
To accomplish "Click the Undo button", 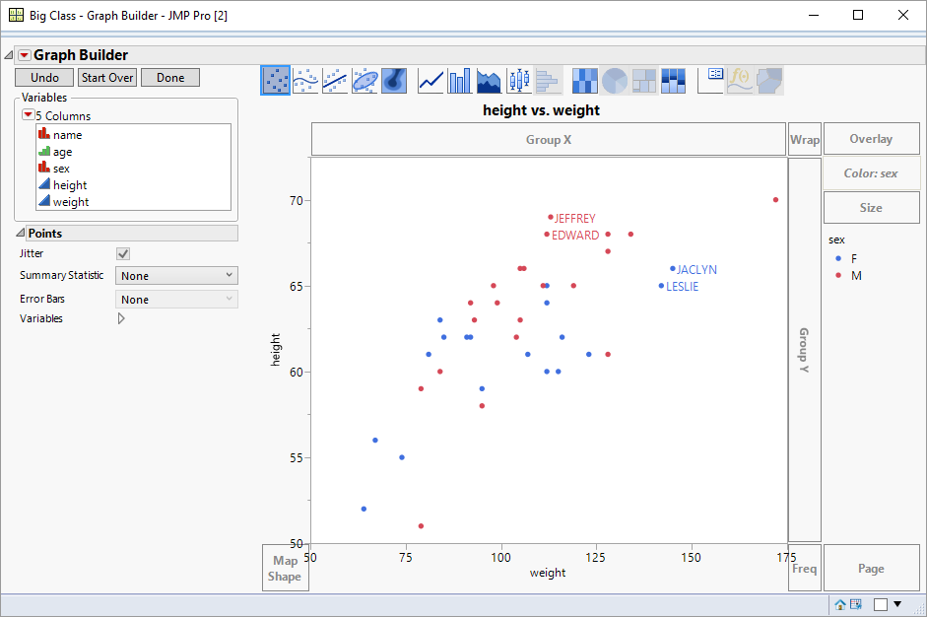I will pos(44,78).
